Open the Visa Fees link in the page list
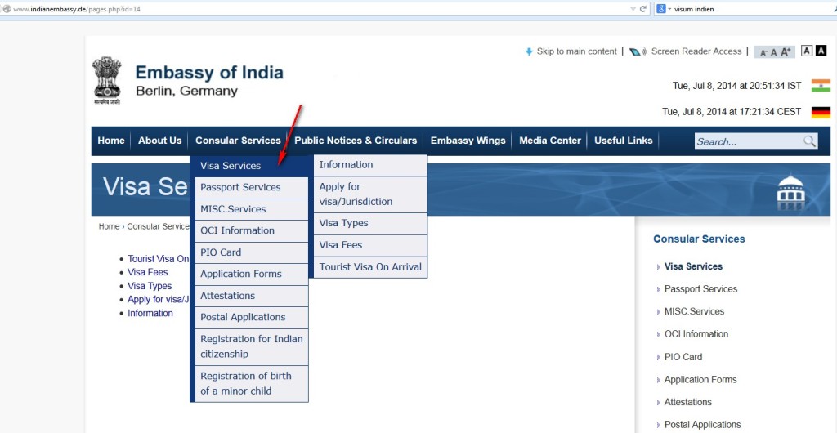Image resolution: width=837 pixels, height=433 pixels. click(147, 272)
